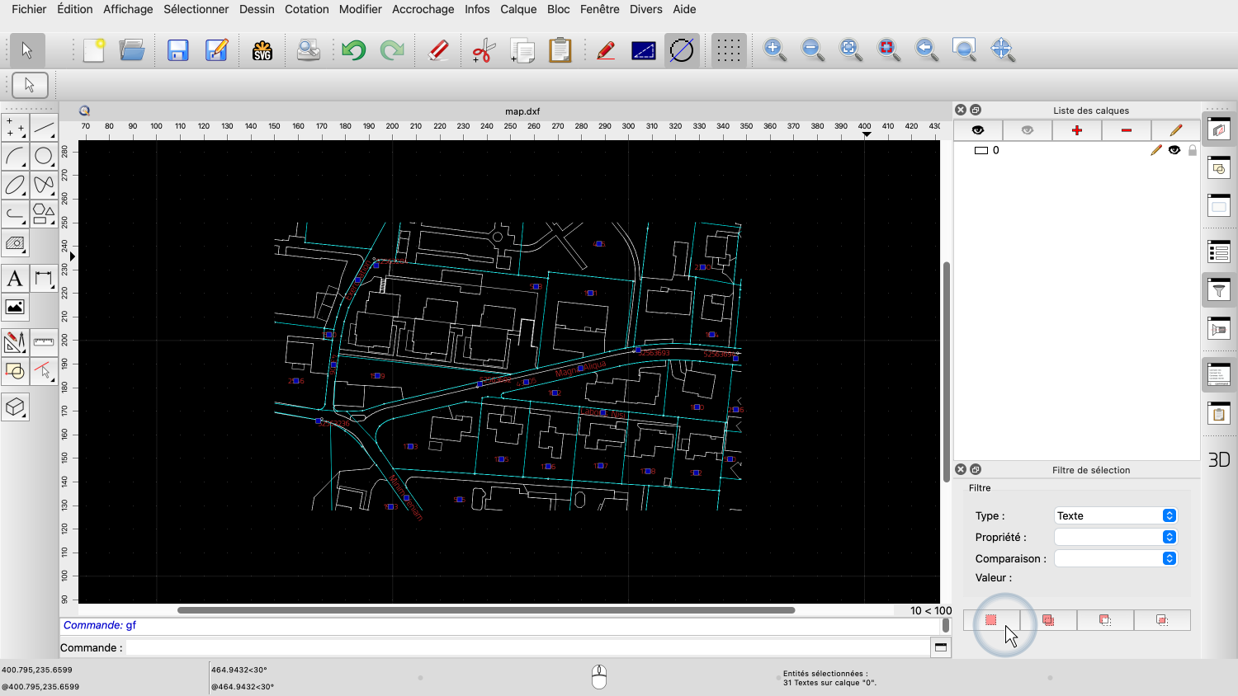Click the red plus add layer button
This screenshot has height=696, width=1238.
coord(1076,130)
